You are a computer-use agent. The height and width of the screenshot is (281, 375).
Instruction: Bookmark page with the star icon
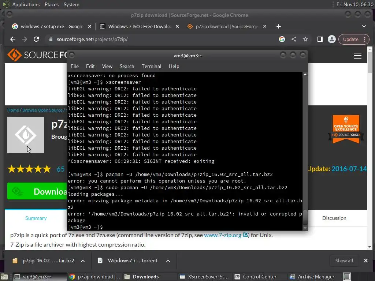click(305, 39)
